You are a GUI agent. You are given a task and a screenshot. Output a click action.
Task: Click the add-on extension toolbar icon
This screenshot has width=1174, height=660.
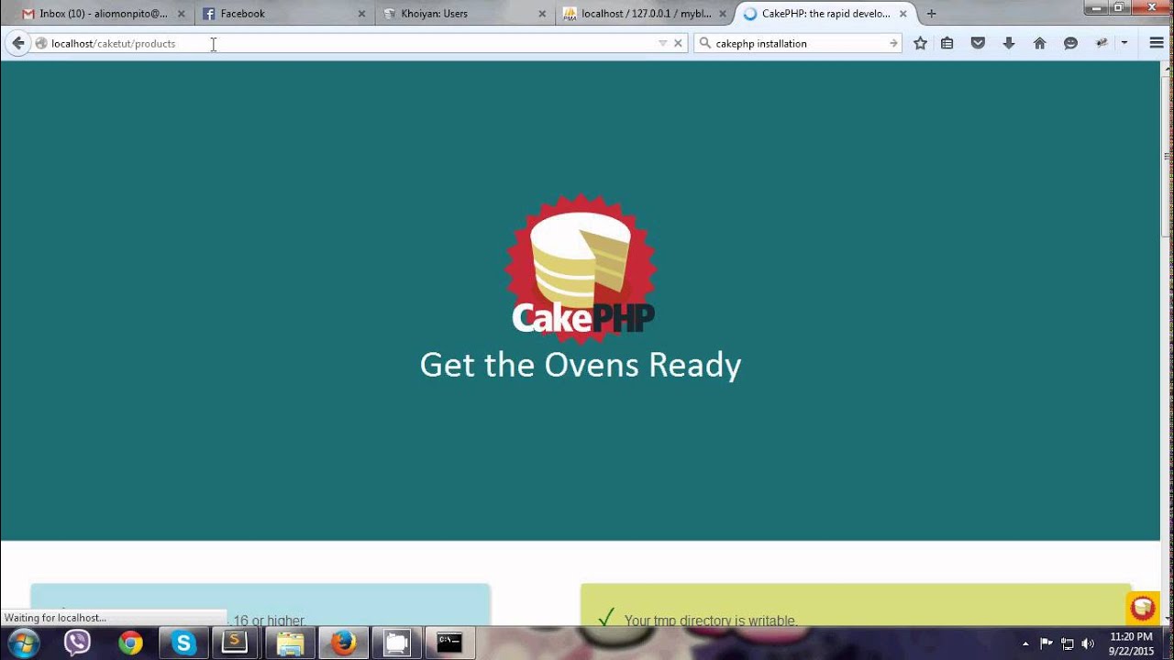[x=1102, y=43]
